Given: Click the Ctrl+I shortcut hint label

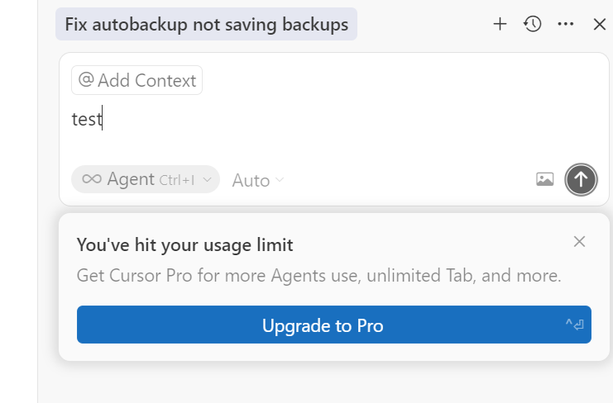Looking at the screenshot, I should click(x=177, y=180).
